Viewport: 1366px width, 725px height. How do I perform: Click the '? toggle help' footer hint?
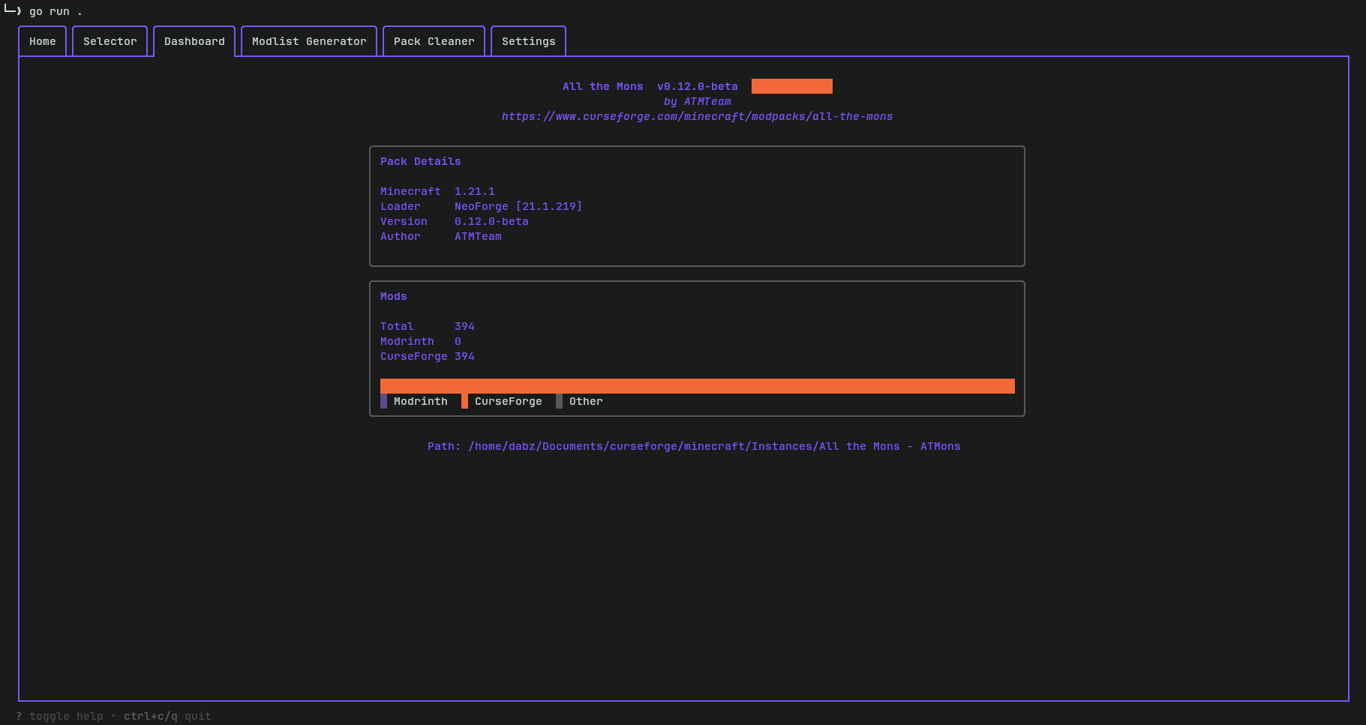coord(59,716)
